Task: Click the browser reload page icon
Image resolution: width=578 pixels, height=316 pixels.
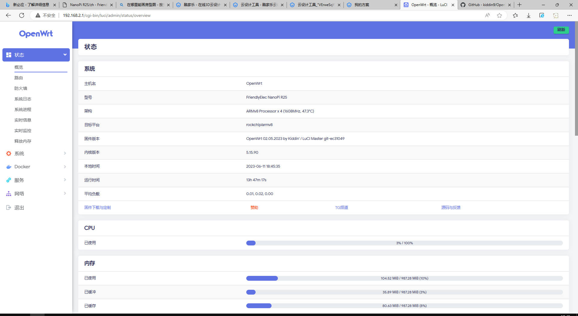Action: [x=22, y=15]
